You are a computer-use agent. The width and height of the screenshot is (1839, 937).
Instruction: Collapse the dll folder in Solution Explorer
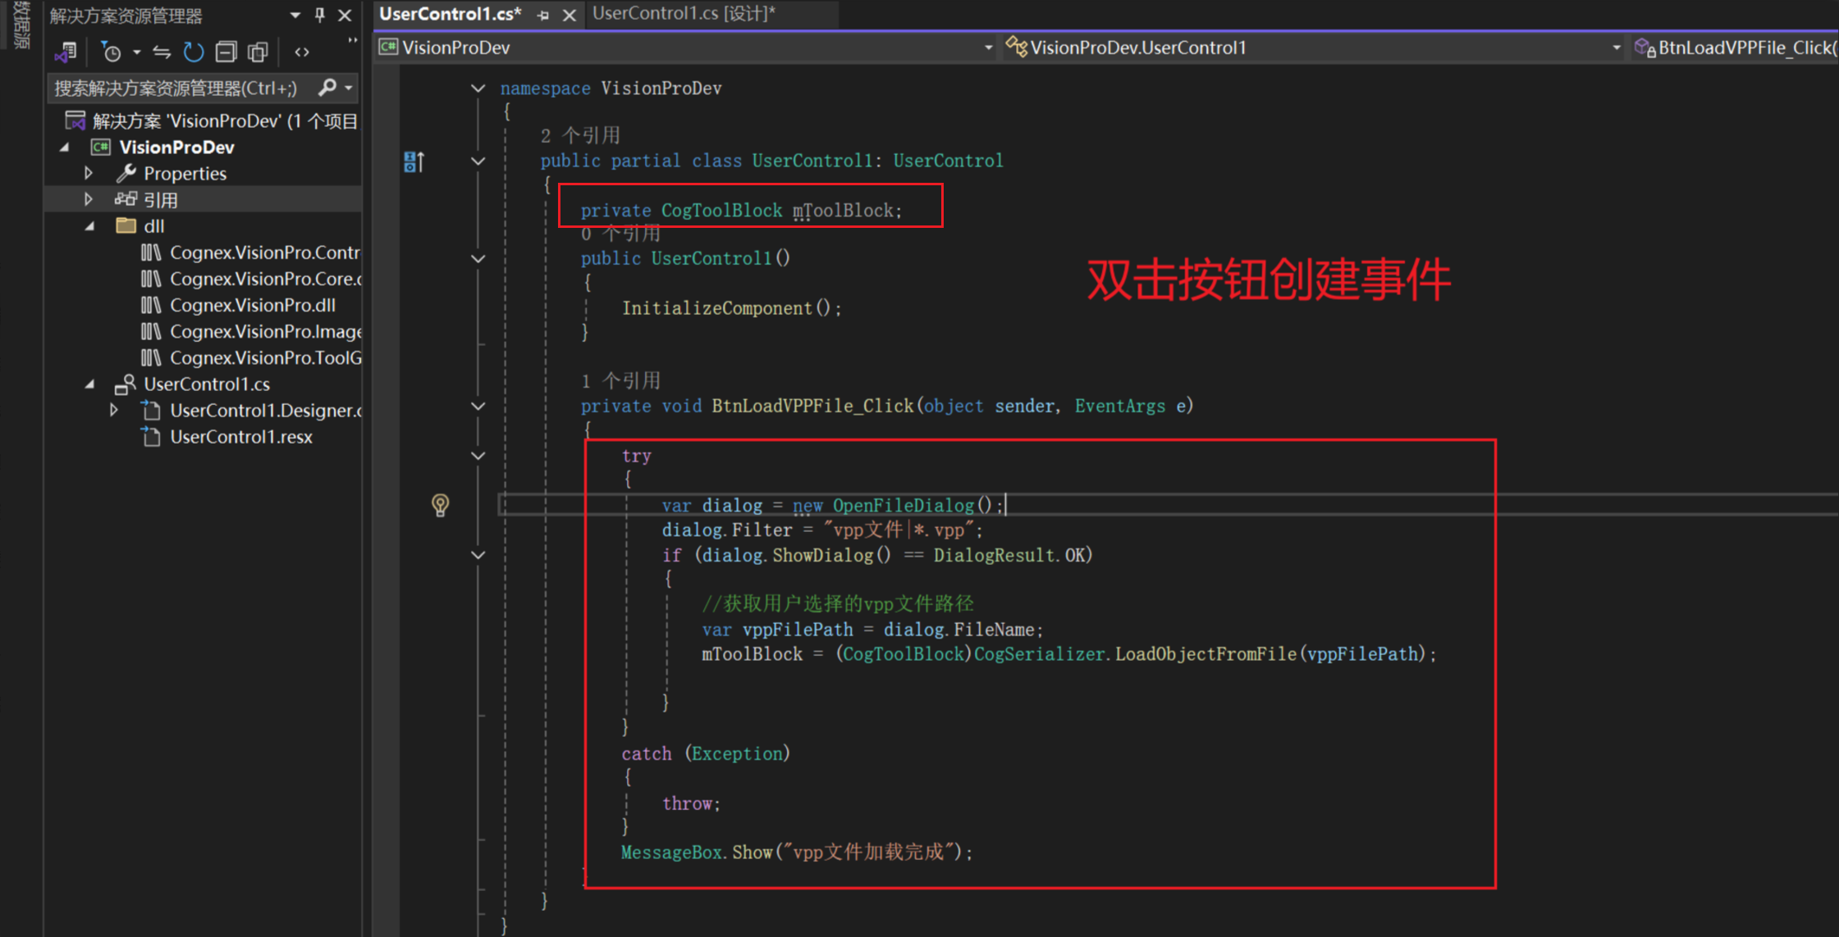89,225
